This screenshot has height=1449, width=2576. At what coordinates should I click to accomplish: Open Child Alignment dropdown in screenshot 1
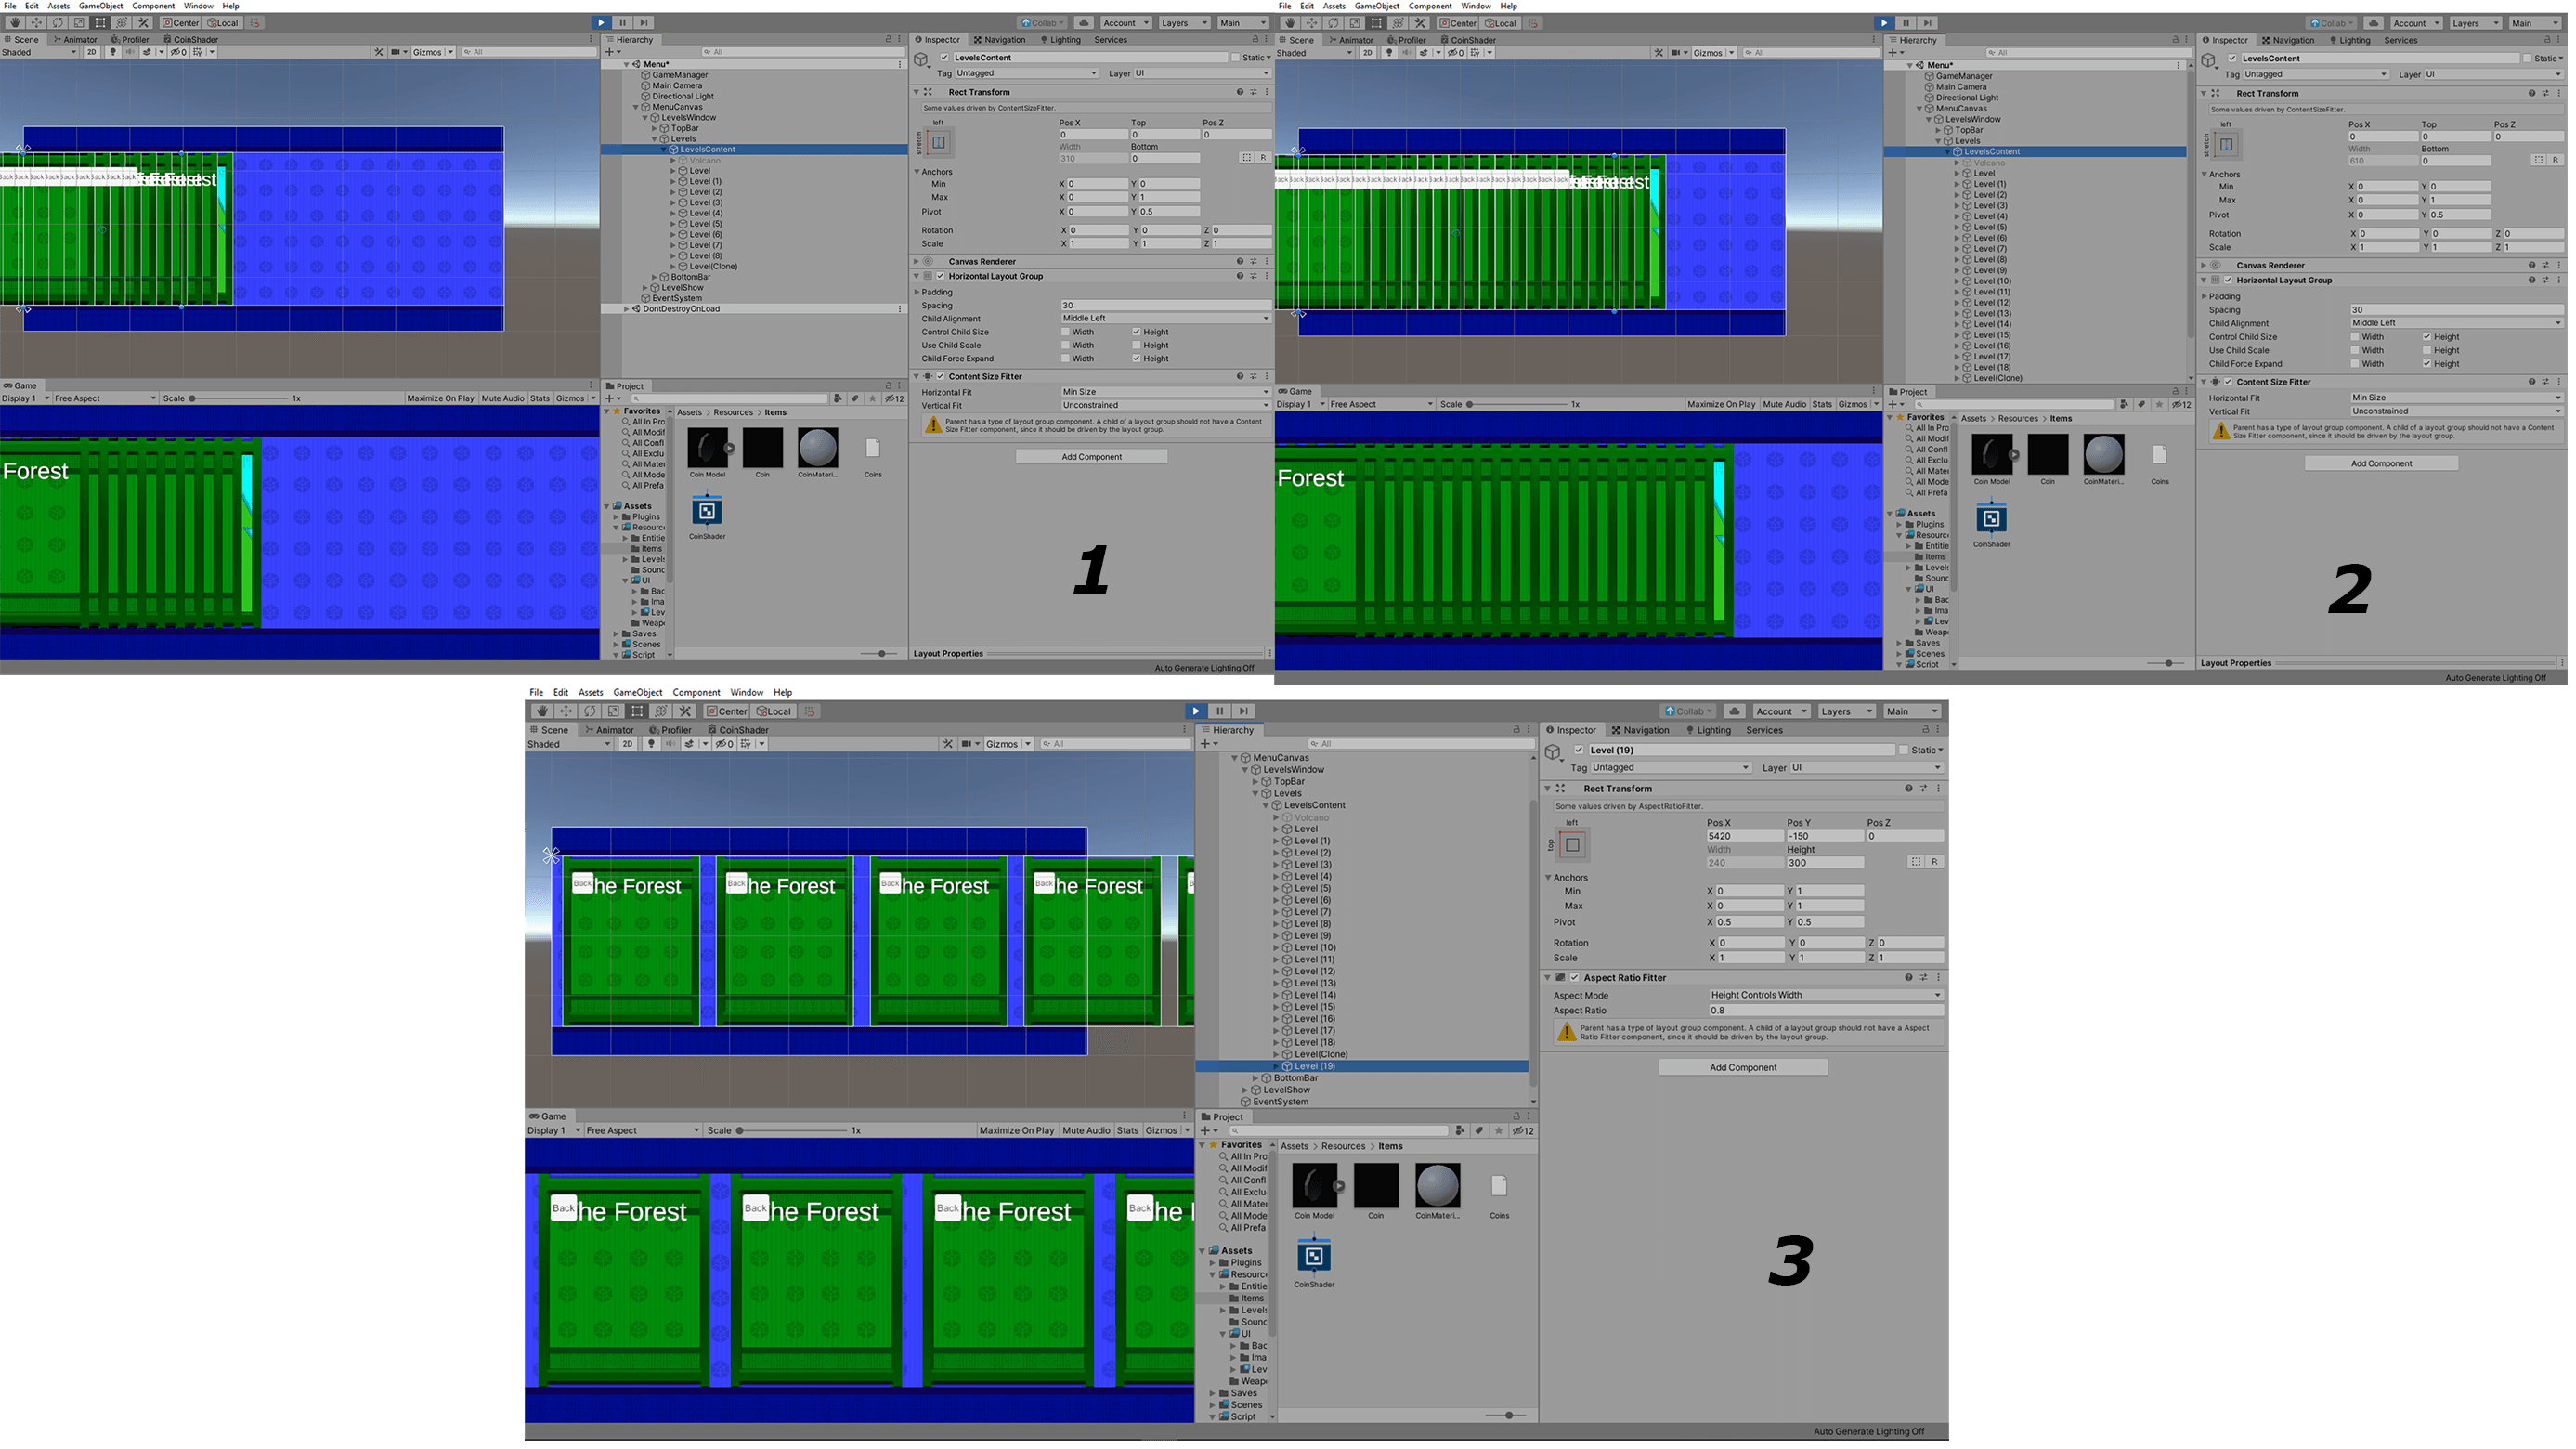(x=1165, y=318)
